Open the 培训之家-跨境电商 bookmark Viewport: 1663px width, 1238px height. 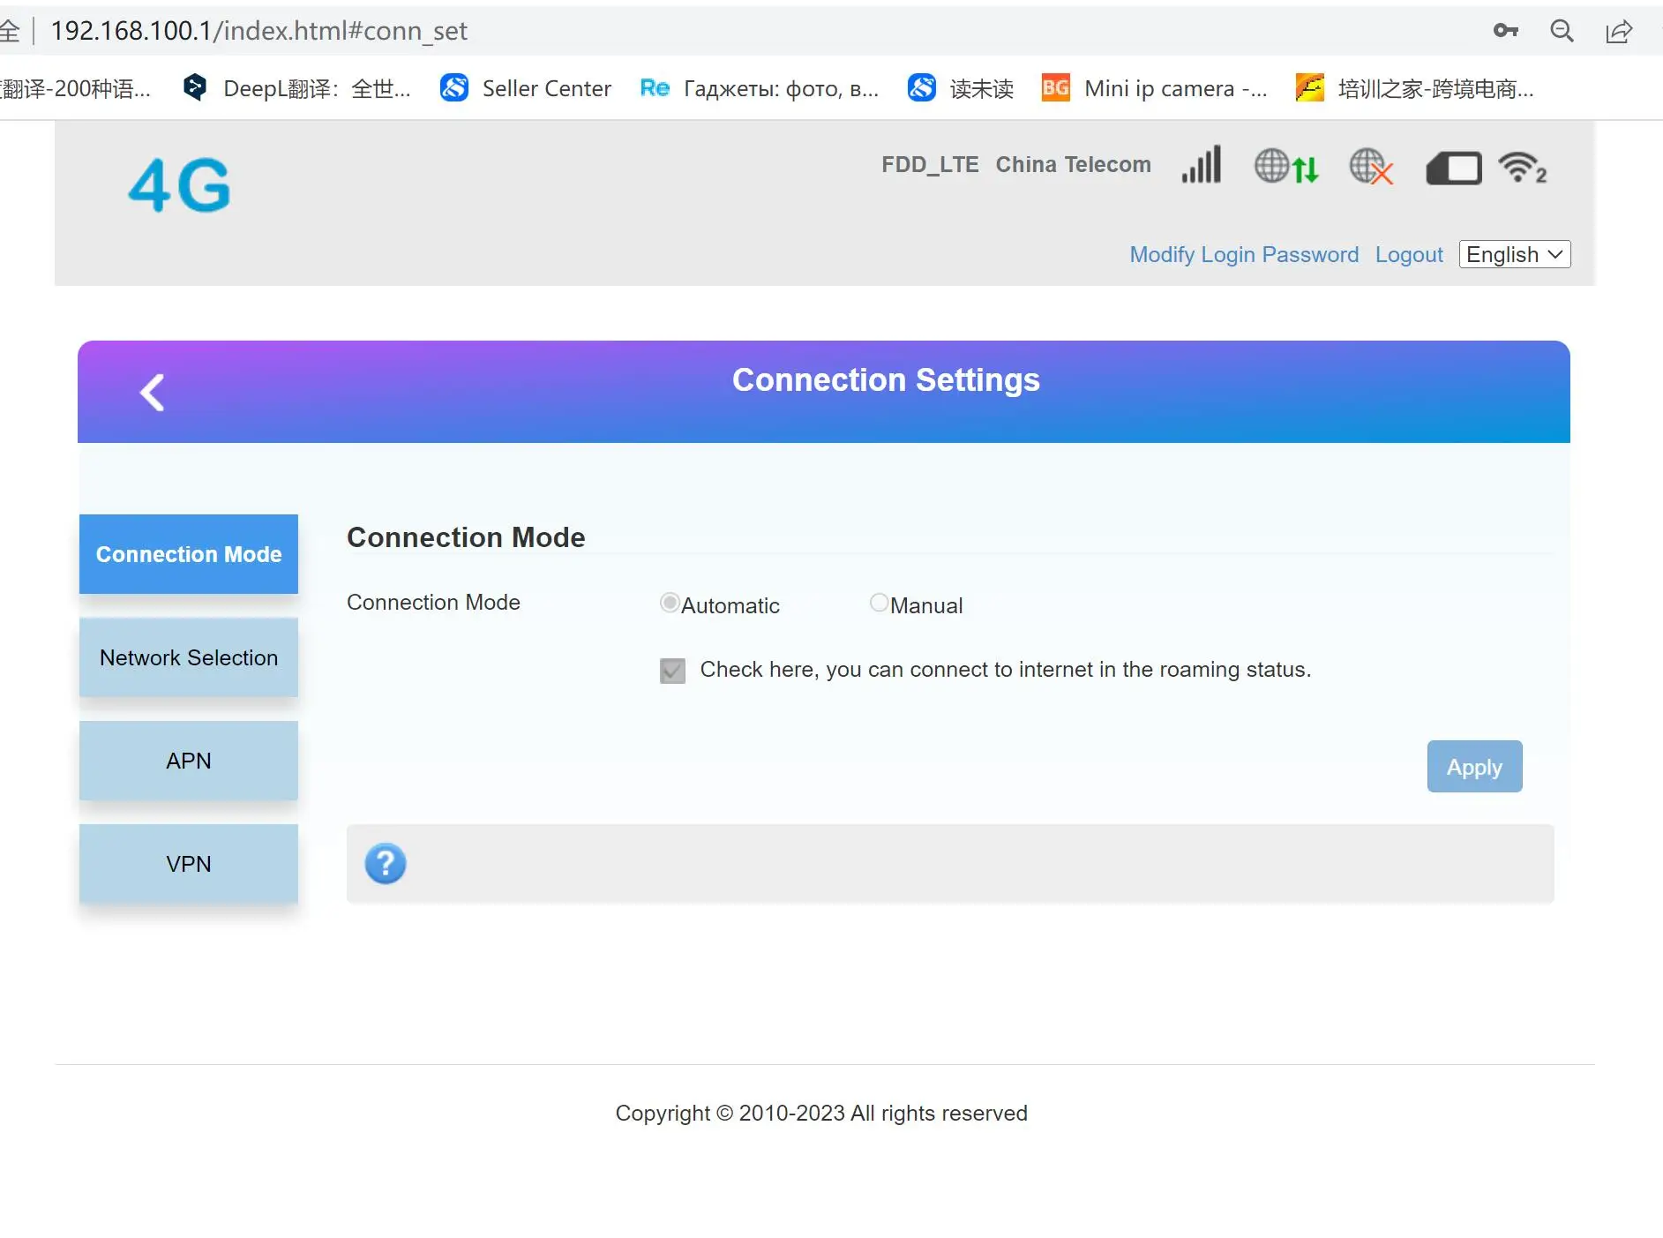(x=1415, y=88)
